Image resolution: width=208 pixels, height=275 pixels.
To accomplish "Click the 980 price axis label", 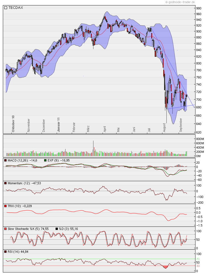I will click(x=199, y=8).
